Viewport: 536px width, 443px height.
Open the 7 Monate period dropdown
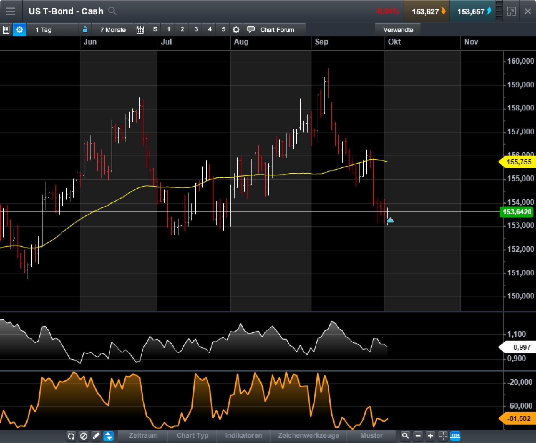point(113,30)
